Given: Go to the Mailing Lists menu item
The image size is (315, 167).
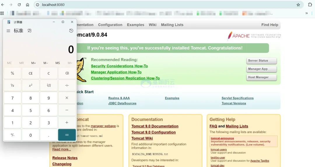Looking at the screenshot, I should coord(172,25).
